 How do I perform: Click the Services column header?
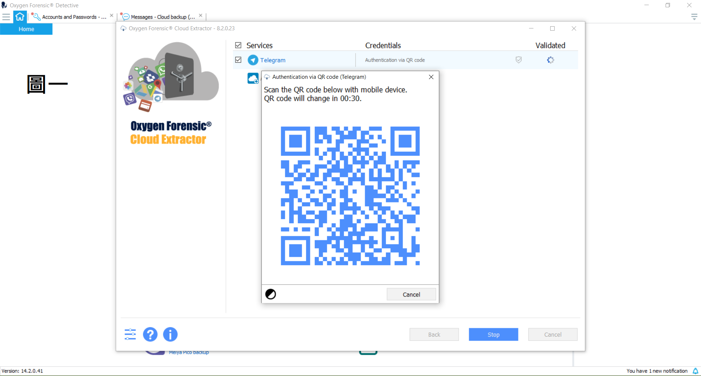[260, 46]
